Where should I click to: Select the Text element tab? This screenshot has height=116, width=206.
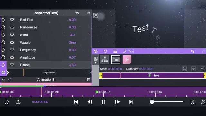[x=116, y=60]
